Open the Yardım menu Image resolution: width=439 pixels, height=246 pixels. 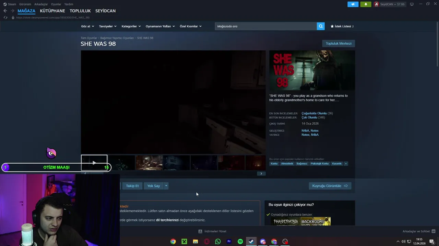pyautogui.click(x=69, y=4)
